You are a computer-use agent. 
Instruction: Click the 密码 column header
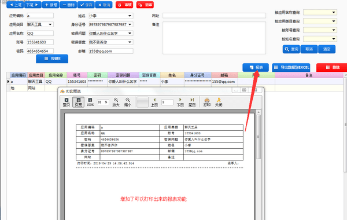(x=97, y=75)
